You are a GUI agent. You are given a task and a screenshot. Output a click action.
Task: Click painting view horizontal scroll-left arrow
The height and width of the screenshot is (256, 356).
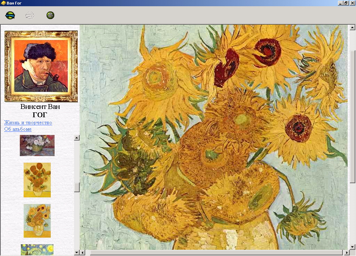click(x=83, y=253)
